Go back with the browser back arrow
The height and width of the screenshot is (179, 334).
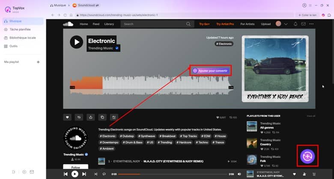coord(53,15)
